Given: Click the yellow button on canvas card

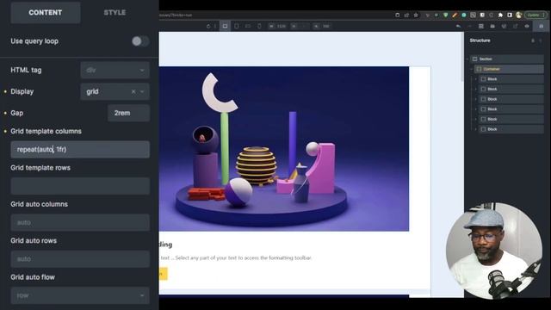Looking at the screenshot, I should click(x=163, y=274).
